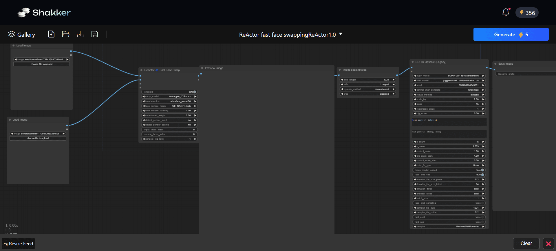
Task: Open the notifications bell
Action: (x=506, y=12)
